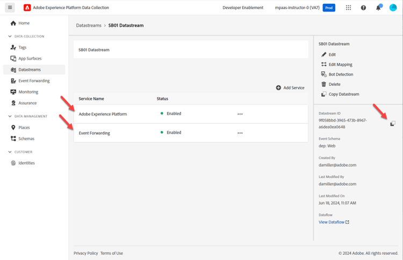Click the Schemas icon in the sidebar
The image size is (403, 260).
point(13,139)
